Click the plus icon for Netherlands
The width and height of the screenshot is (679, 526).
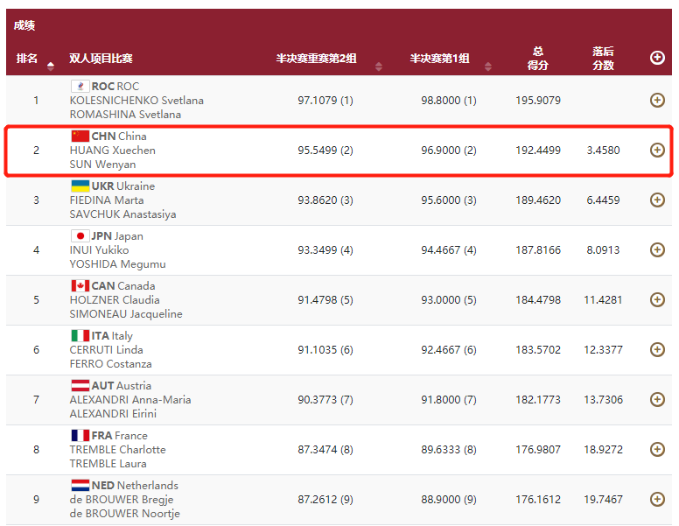click(657, 500)
